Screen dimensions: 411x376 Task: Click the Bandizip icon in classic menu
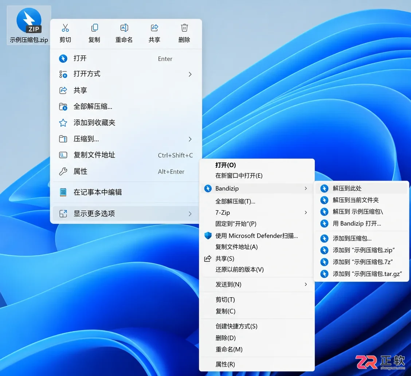[x=208, y=189]
